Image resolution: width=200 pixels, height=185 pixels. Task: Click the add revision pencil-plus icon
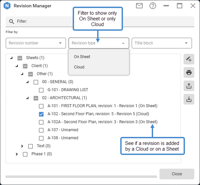pyautogui.click(x=189, y=59)
